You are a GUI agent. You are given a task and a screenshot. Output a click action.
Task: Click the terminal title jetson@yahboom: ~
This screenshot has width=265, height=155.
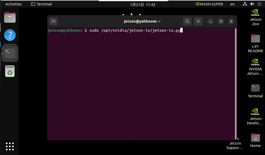(x=142, y=21)
